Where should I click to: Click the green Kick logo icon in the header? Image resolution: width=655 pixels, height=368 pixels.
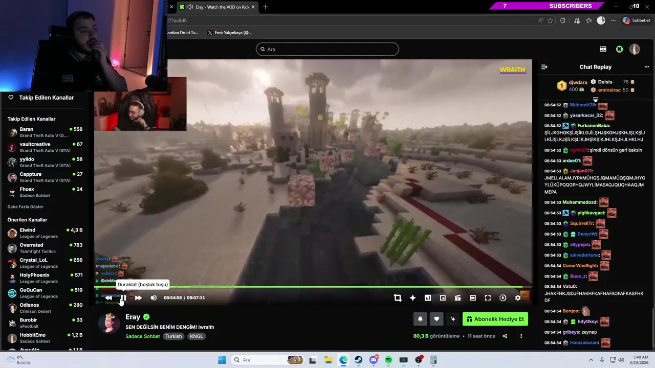coord(620,49)
